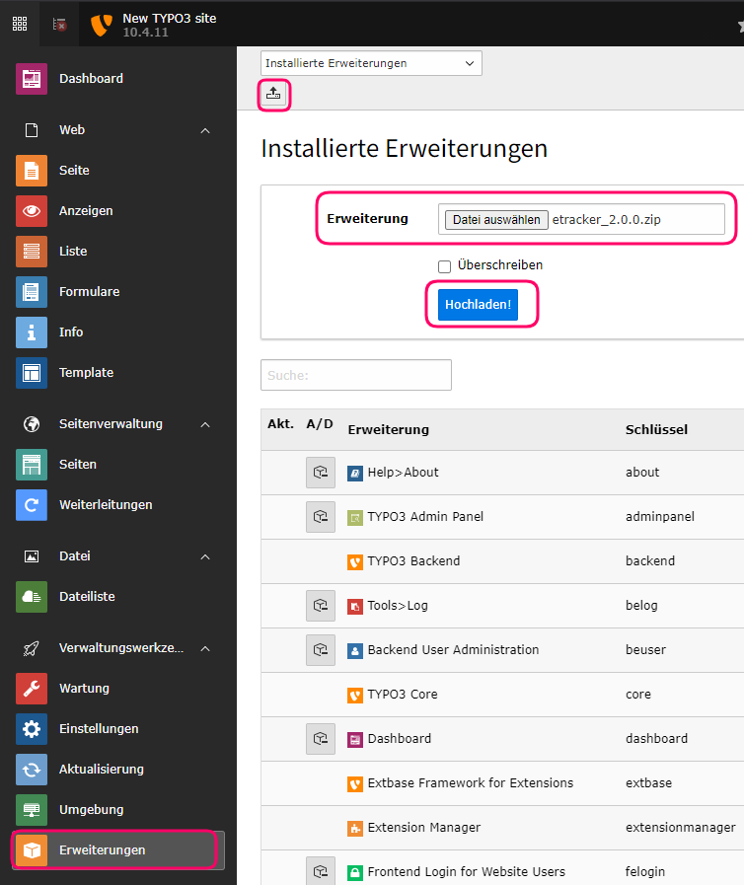
Task: Sort table by A/D column header
Action: pos(320,424)
